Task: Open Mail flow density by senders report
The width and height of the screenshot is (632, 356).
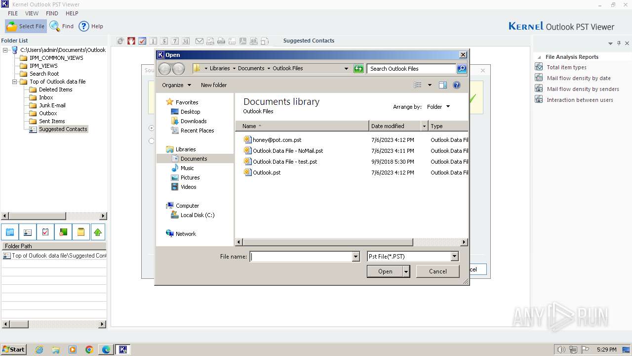Action: pos(583,89)
